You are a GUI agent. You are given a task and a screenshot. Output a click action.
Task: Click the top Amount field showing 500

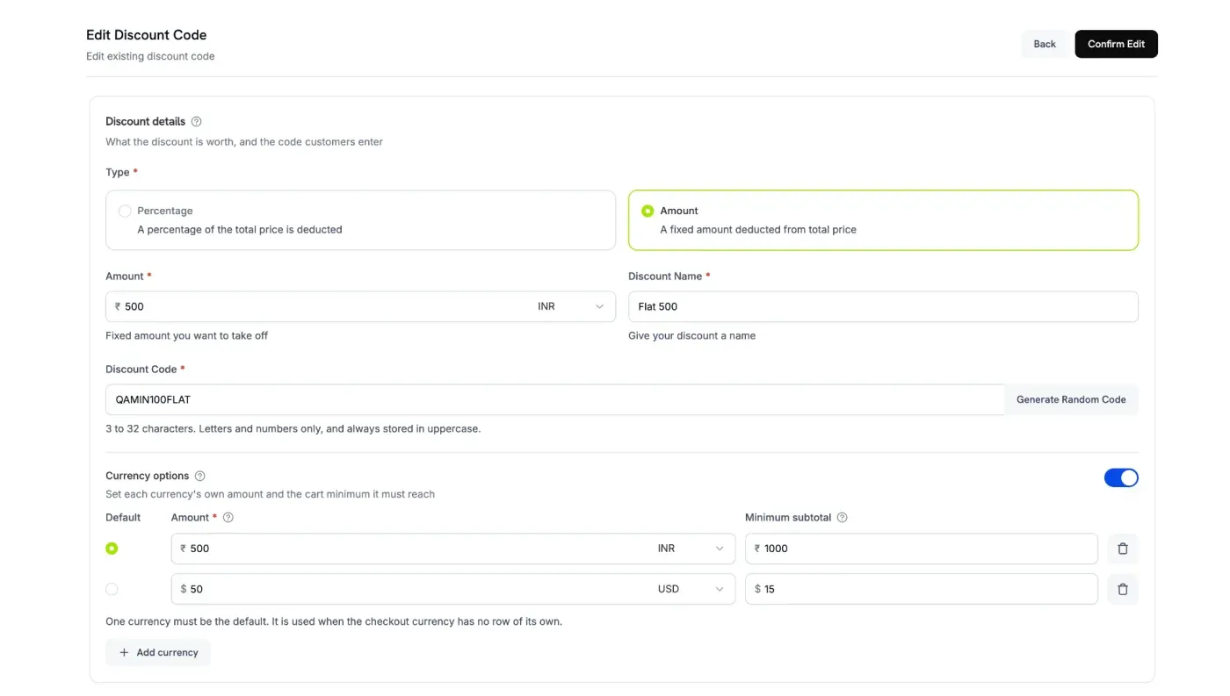(x=317, y=306)
